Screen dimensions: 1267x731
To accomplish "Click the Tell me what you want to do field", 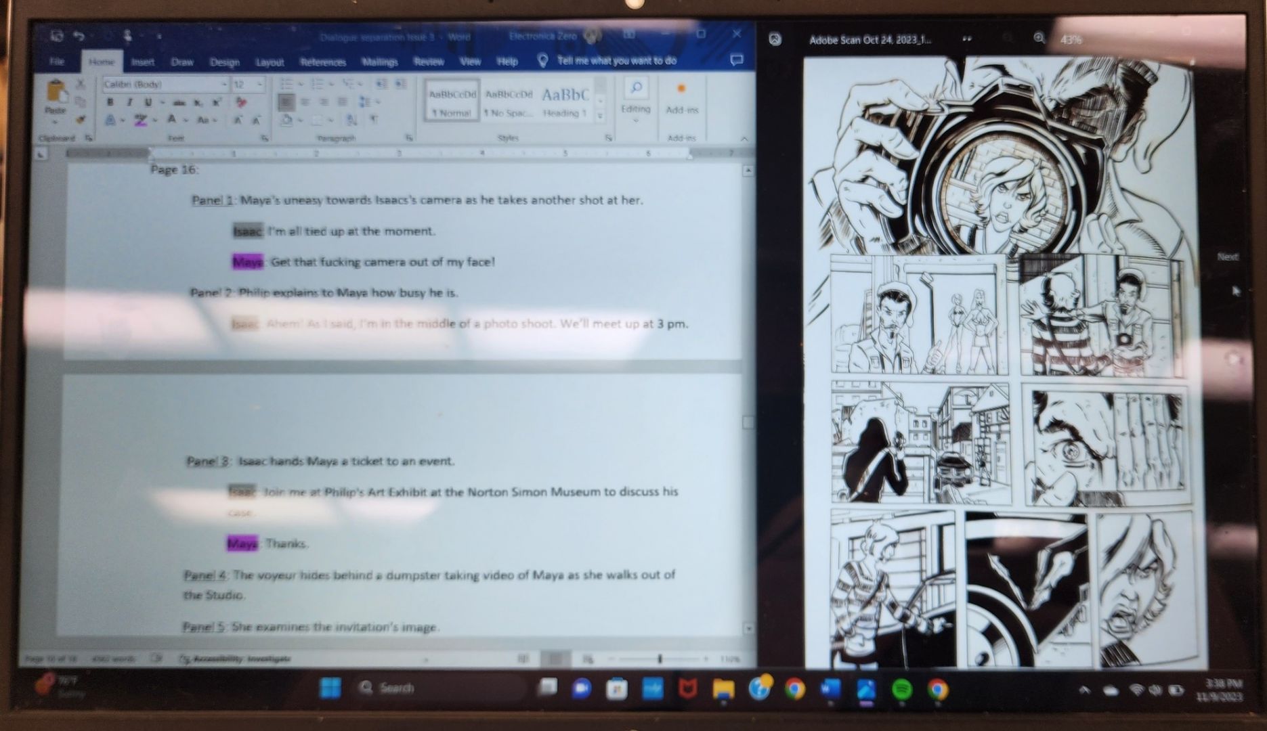I will coord(616,61).
